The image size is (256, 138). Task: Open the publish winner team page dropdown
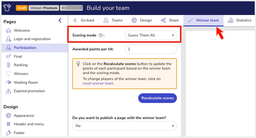tap(124, 126)
